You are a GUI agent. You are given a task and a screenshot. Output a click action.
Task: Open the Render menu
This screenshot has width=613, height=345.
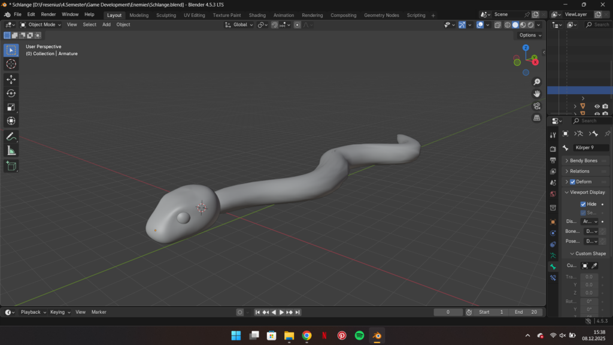[x=48, y=14]
